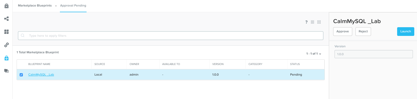417x99 pixels.
Task: Open the Marketplace Manager lock-bag sidebar icon
Action: [7, 58]
